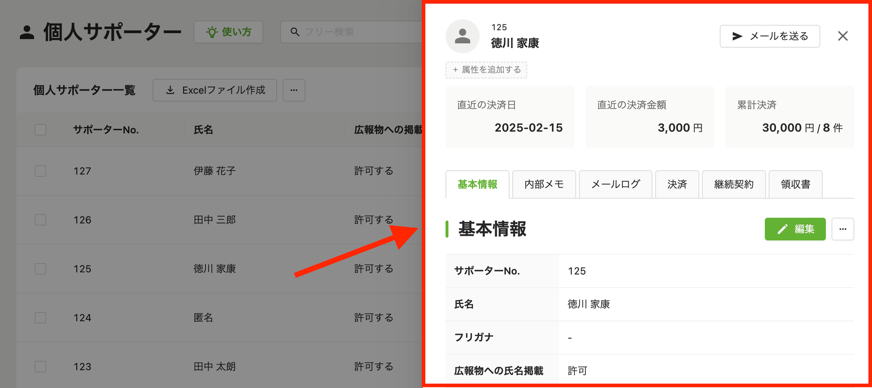Image resolution: width=872 pixels, height=388 pixels.
Task: Click the green 編集 button
Action: 795,229
